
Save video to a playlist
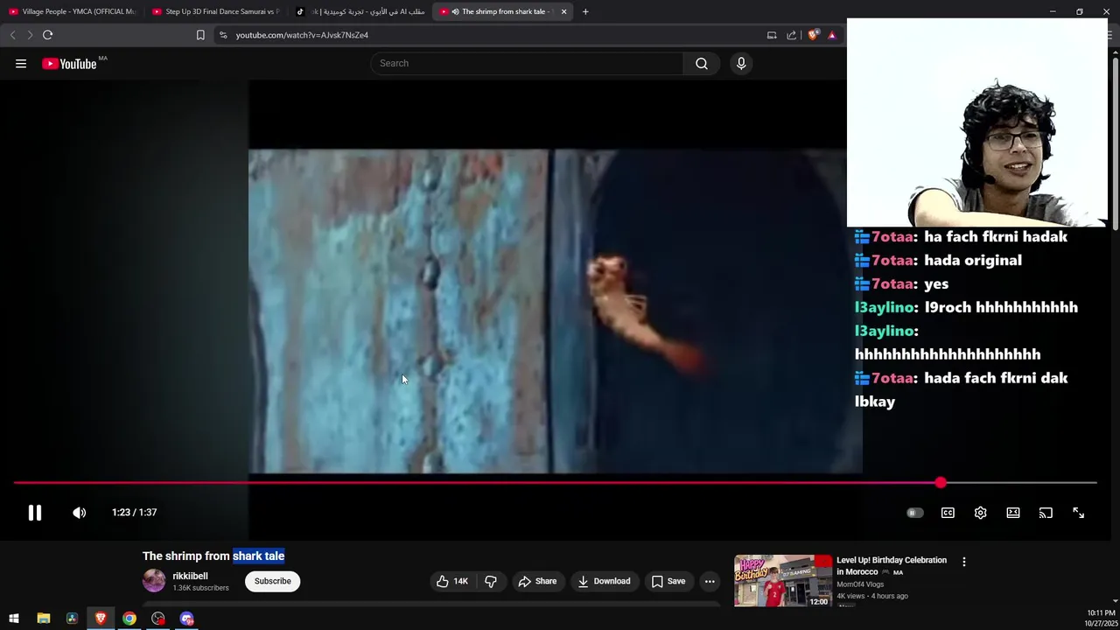[x=668, y=581]
